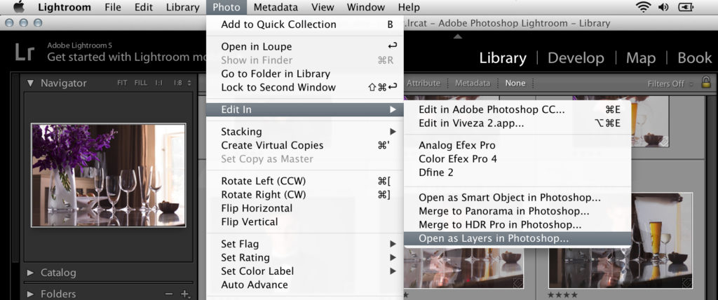Open the Map module
718x300 pixels.
(640, 57)
